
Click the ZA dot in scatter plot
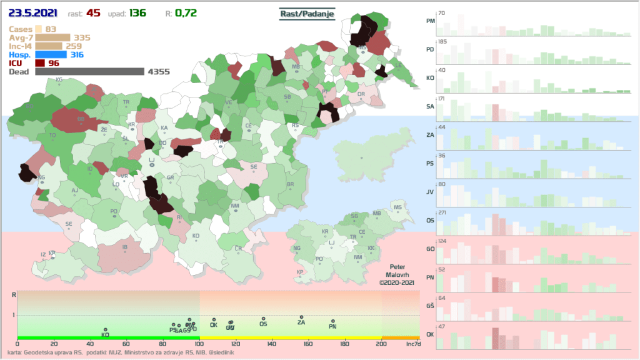point(301,317)
